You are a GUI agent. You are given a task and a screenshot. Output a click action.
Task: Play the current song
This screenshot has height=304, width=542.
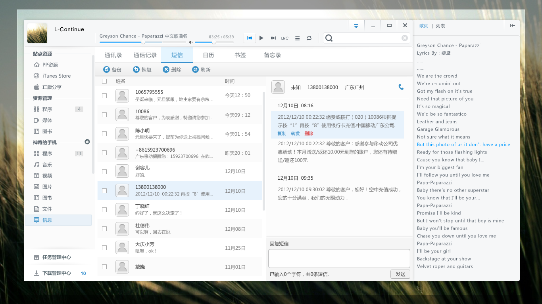coord(261,38)
